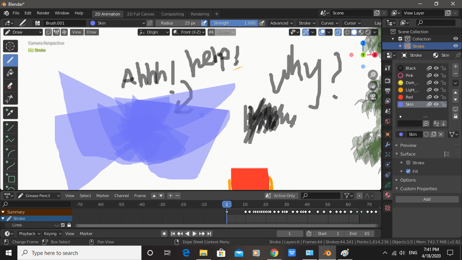Expand the Options panel
Viewport: 462px width, 260px height.
point(408,180)
